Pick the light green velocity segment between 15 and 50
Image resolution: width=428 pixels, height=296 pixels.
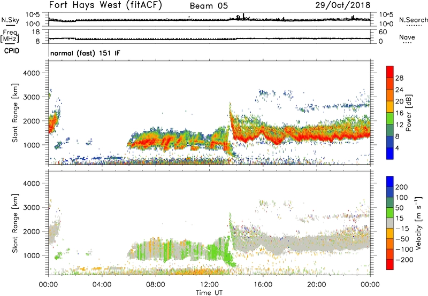pos(390,213)
